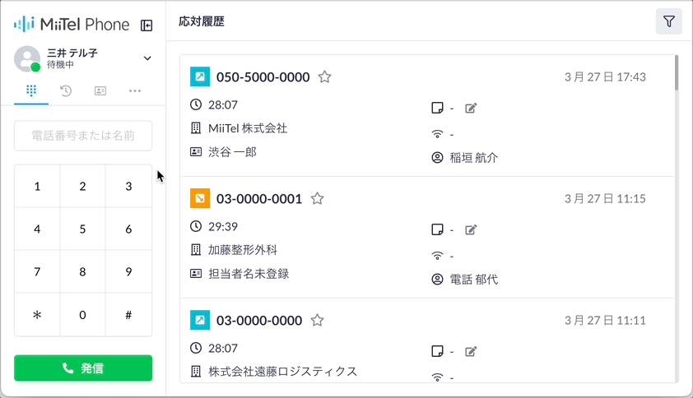Open the contacts card tab

point(100,91)
